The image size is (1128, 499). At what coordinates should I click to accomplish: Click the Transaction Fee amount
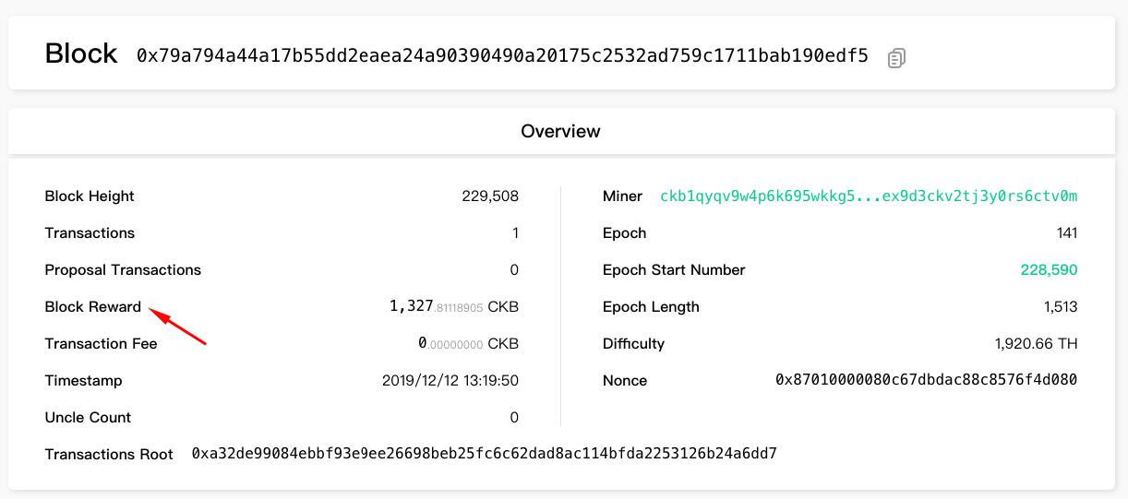coord(468,344)
